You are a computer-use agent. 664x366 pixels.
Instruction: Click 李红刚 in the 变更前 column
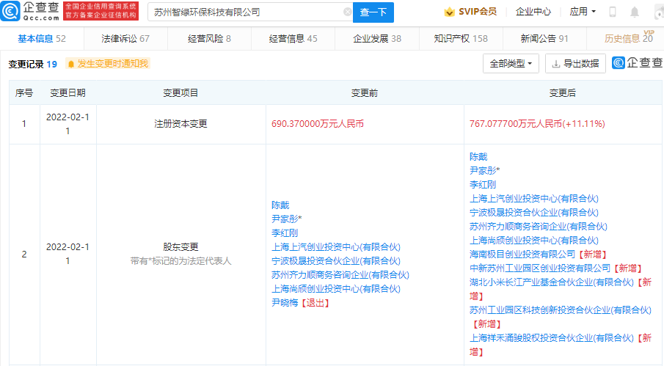pos(285,233)
